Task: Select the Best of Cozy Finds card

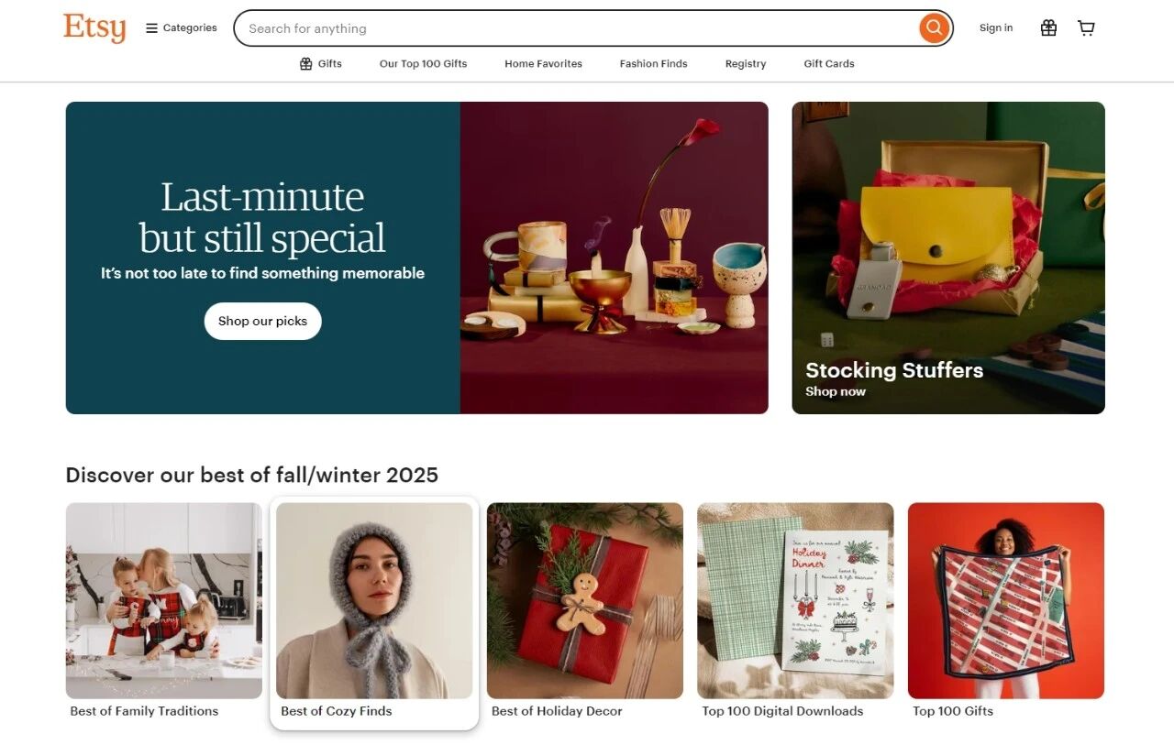Action: tap(374, 611)
